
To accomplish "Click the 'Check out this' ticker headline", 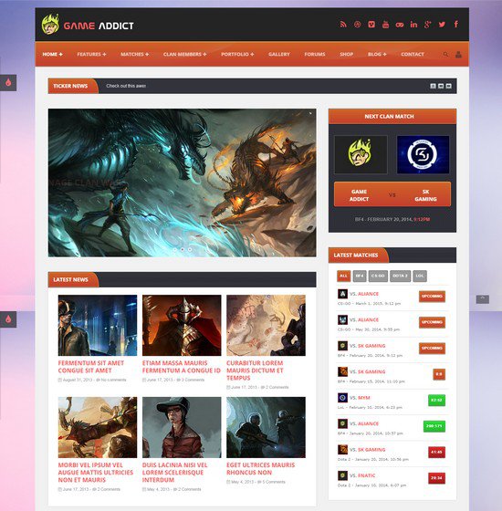I will point(126,86).
